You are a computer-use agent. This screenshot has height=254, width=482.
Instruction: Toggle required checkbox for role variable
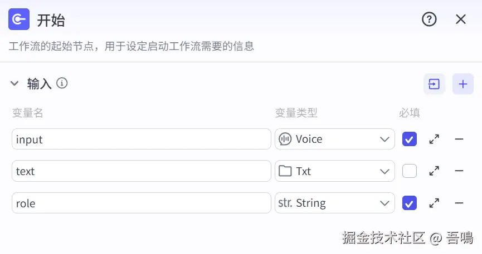(410, 203)
